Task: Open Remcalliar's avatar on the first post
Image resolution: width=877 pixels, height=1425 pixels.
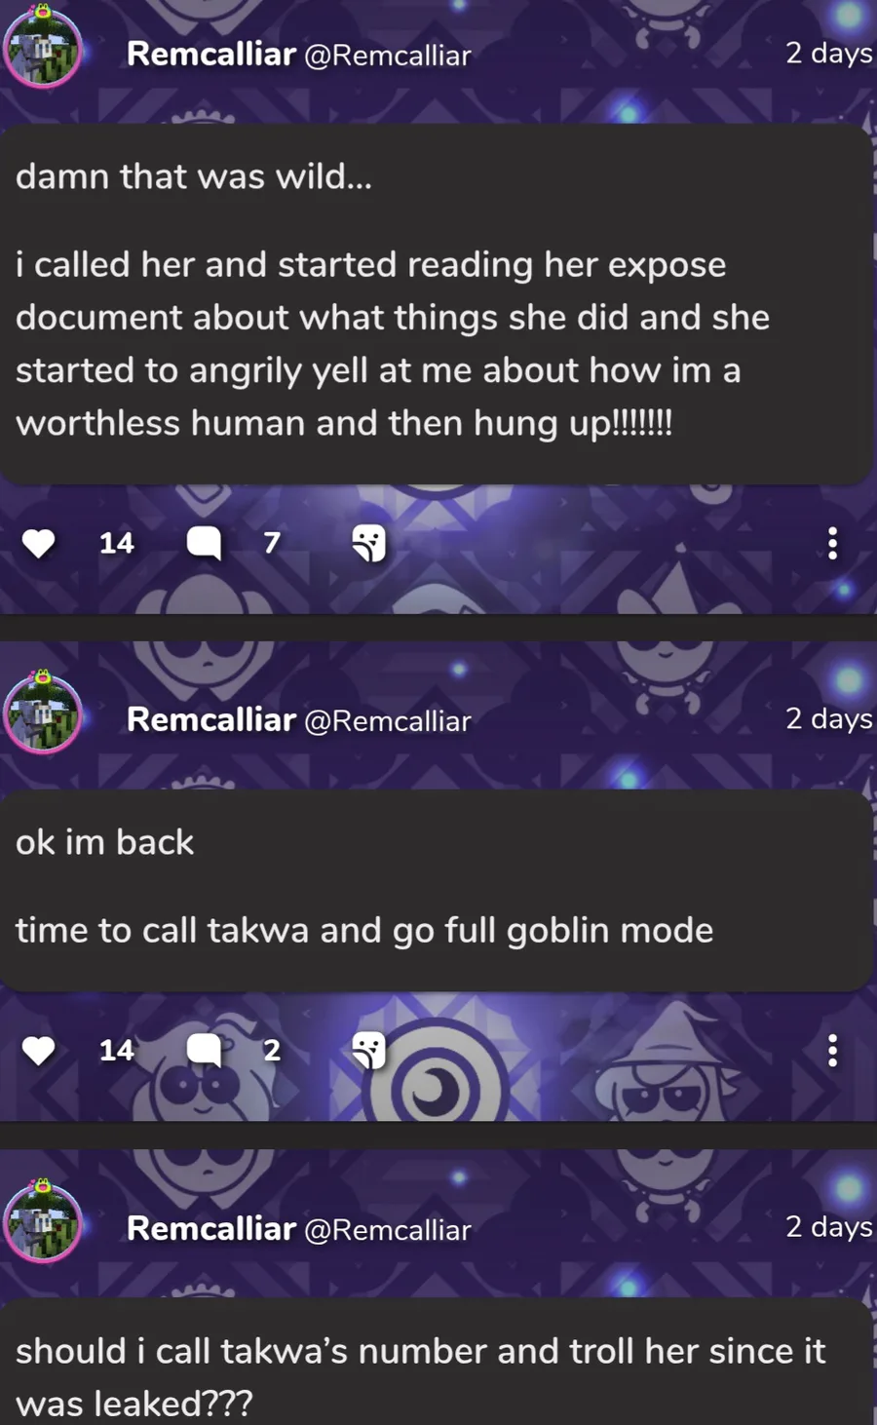Action: pos(42,47)
